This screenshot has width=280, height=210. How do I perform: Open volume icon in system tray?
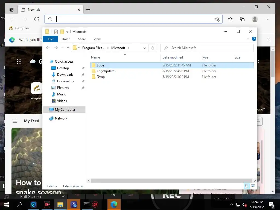[x=245, y=205]
